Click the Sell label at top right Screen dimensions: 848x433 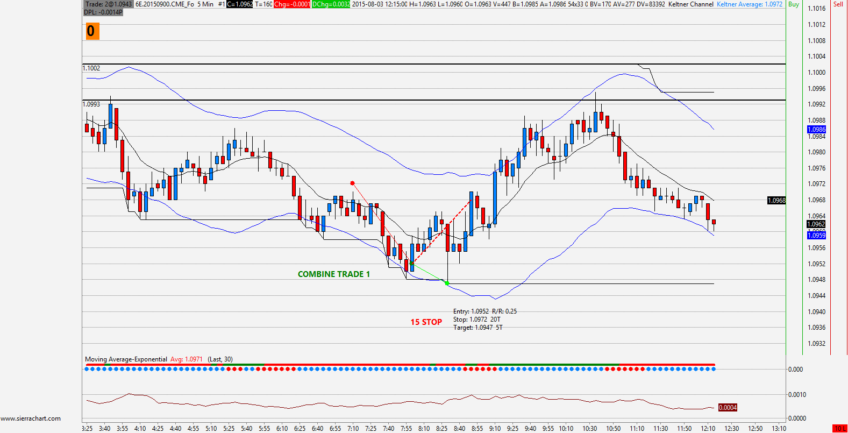[x=838, y=4]
